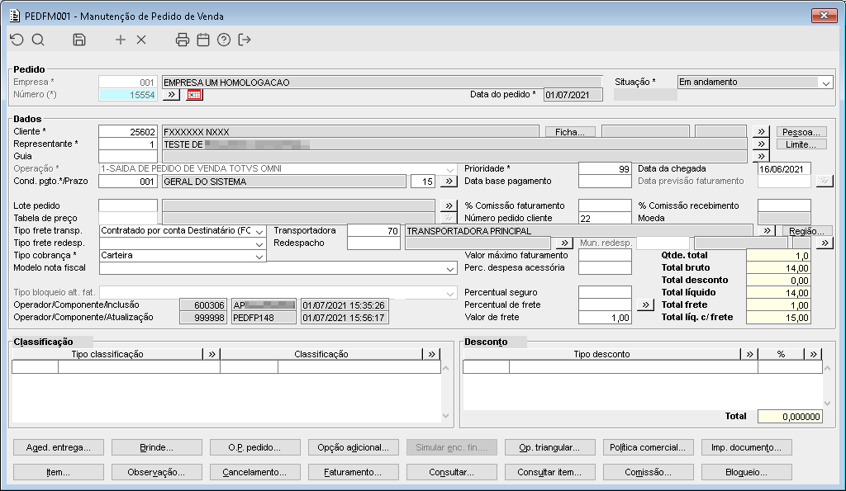846x491 pixels.
Task: Click the undo/refresh toolbar icon
Action: [x=17, y=40]
